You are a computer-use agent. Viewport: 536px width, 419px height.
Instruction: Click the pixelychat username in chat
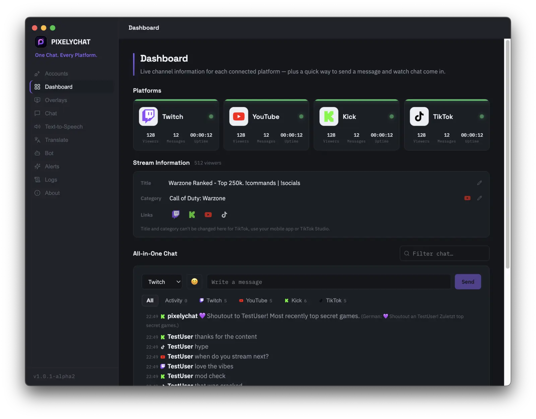tap(183, 316)
